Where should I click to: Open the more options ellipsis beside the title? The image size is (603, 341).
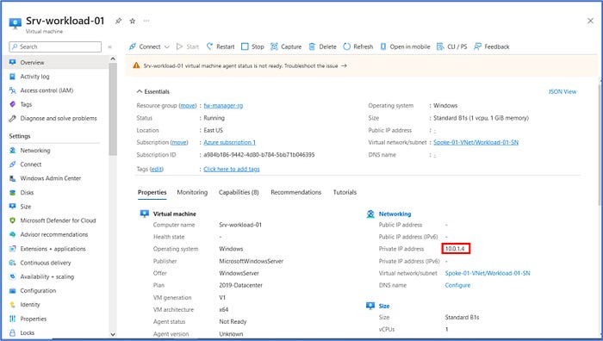click(x=146, y=22)
